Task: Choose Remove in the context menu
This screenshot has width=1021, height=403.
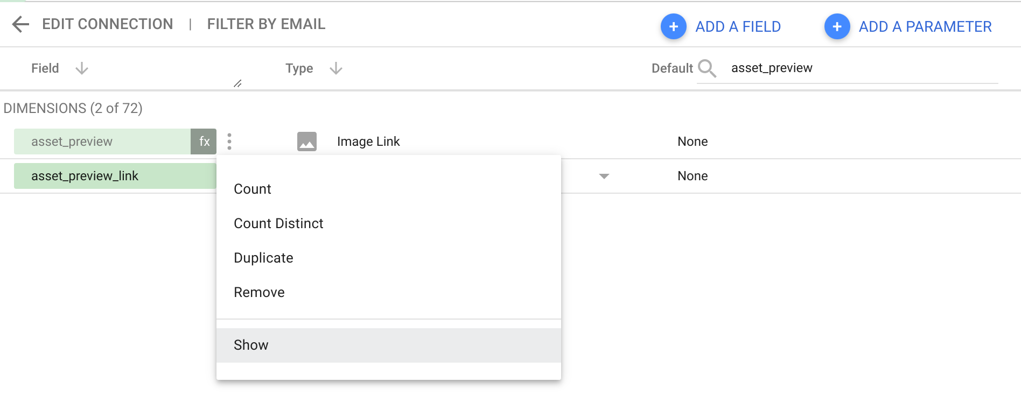Action: click(259, 292)
